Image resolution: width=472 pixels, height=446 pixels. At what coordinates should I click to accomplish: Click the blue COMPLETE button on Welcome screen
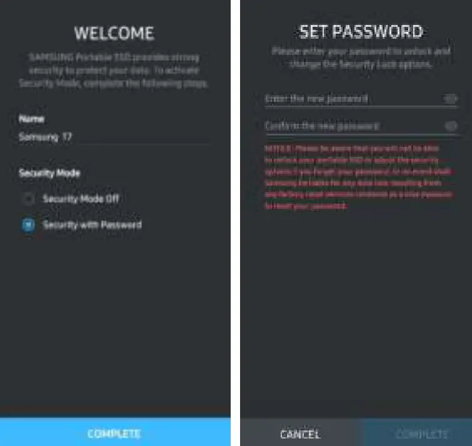[115, 432]
